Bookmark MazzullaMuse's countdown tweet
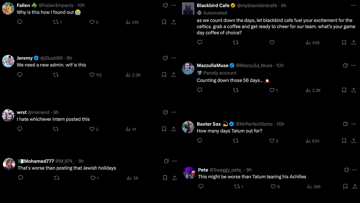360x203 pixels. coord(344,90)
